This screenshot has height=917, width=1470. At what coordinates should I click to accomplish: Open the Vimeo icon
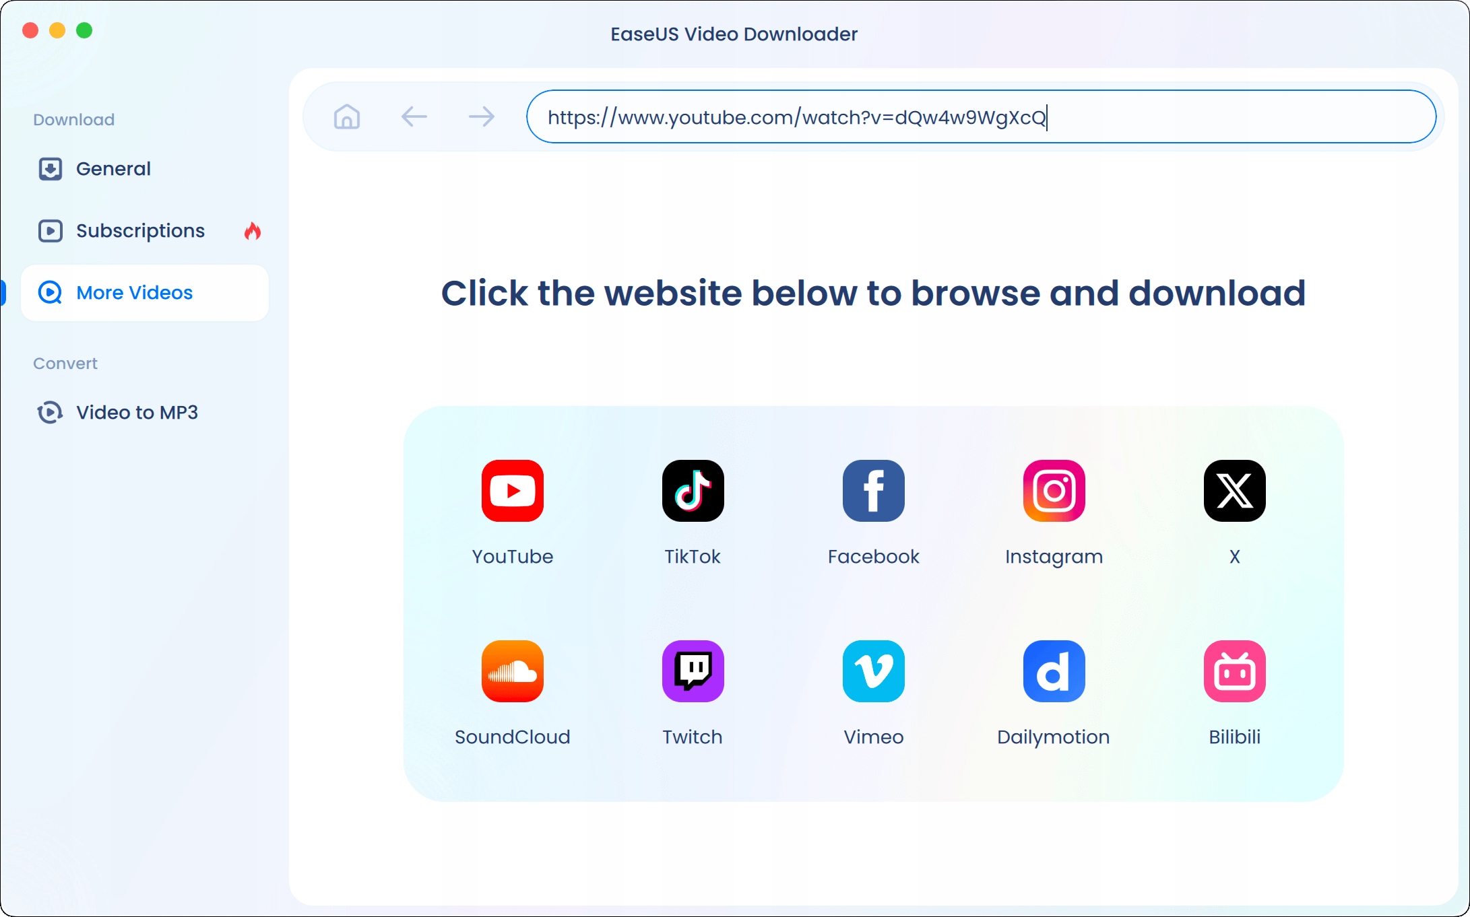[873, 671]
